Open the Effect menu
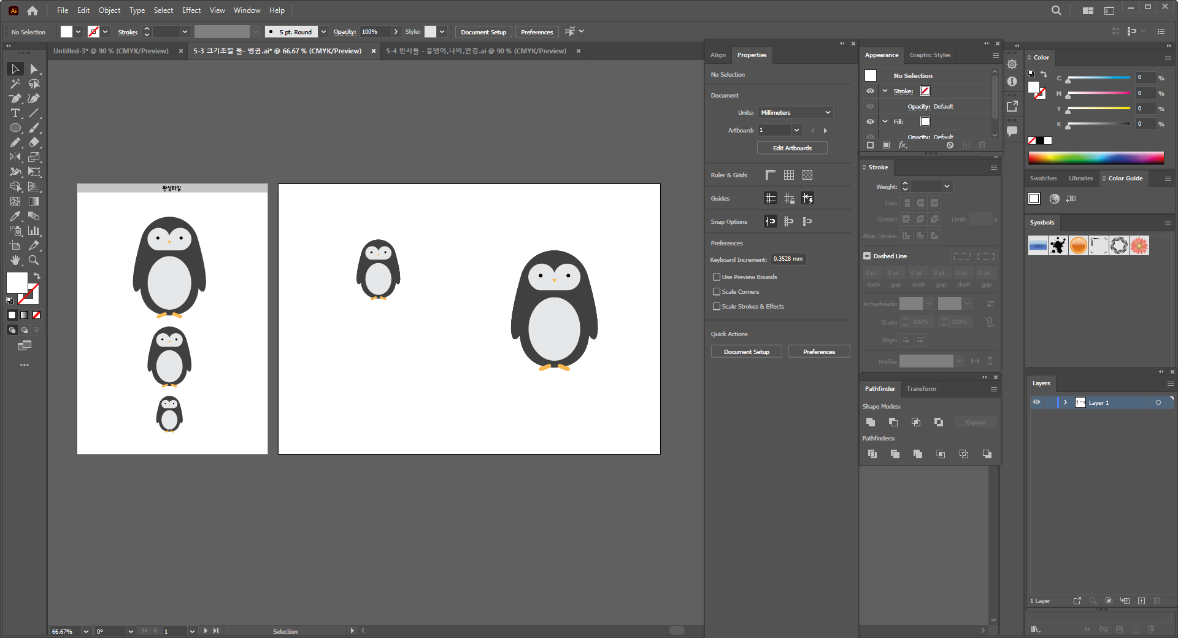The width and height of the screenshot is (1178, 638). point(191,10)
